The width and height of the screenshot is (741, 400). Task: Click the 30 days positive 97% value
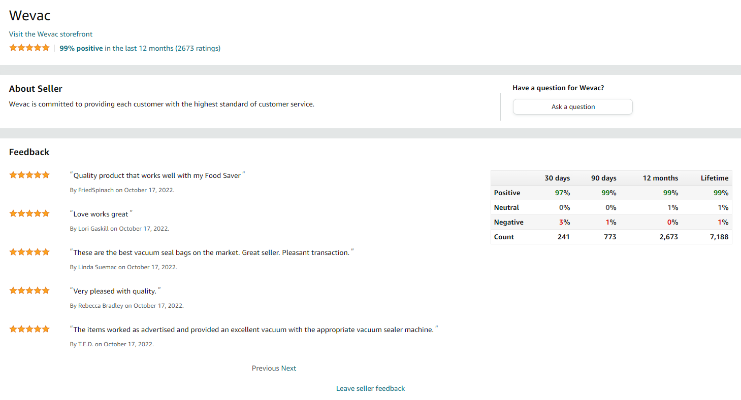[x=562, y=193]
